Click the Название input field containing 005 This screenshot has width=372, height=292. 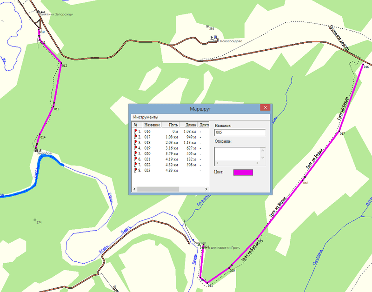(x=240, y=133)
